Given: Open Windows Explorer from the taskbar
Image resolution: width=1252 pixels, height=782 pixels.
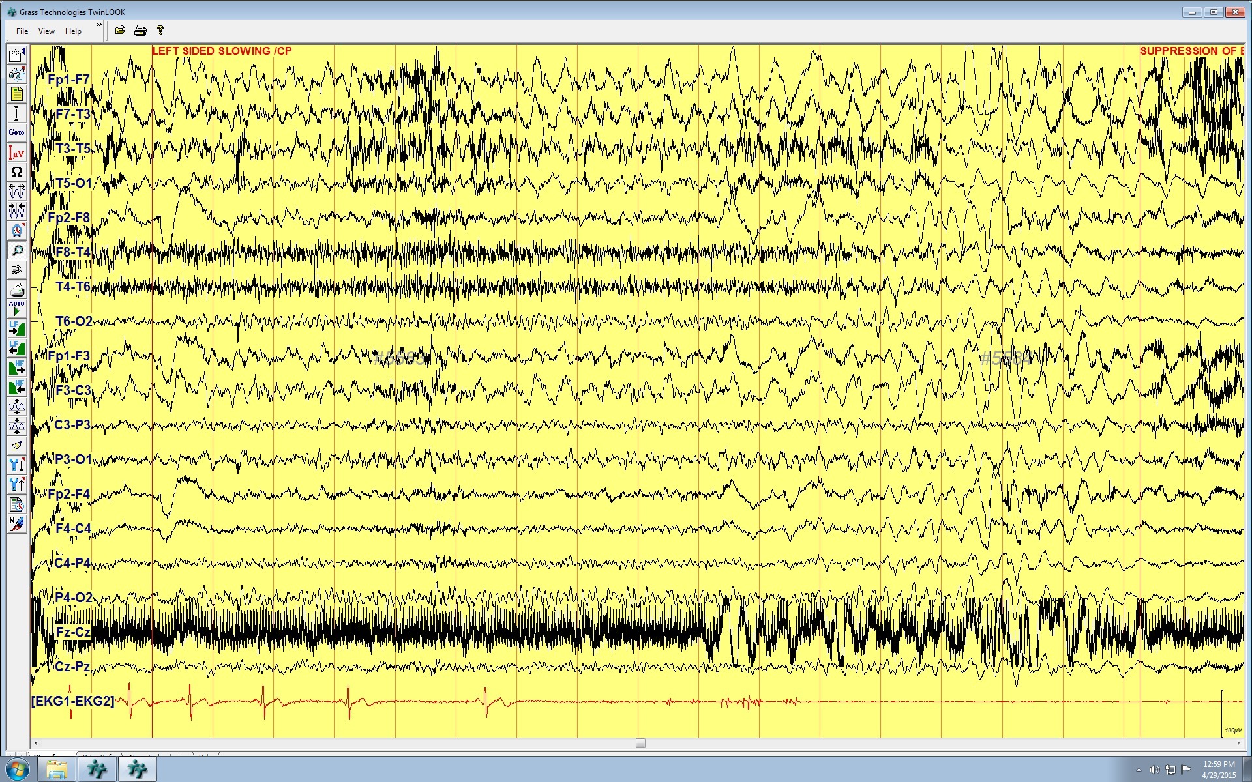Looking at the screenshot, I should coord(57,770).
